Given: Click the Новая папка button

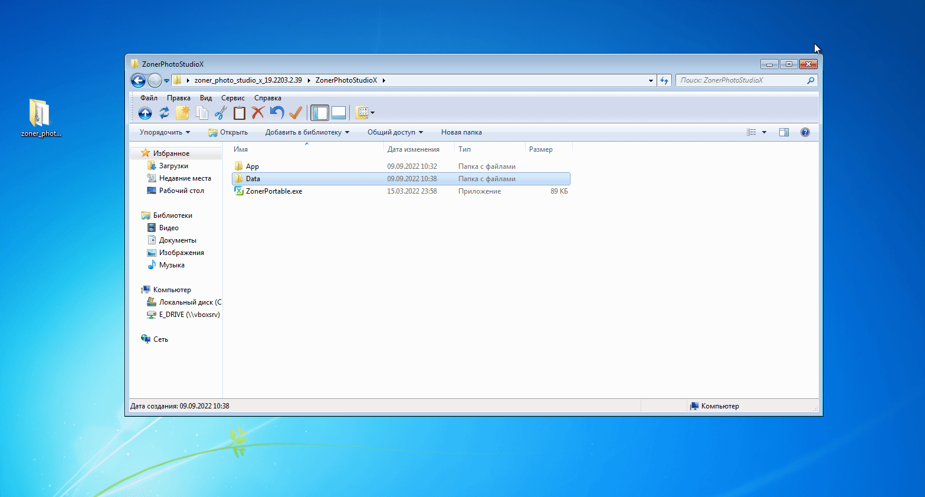Looking at the screenshot, I should click(461, 132).
